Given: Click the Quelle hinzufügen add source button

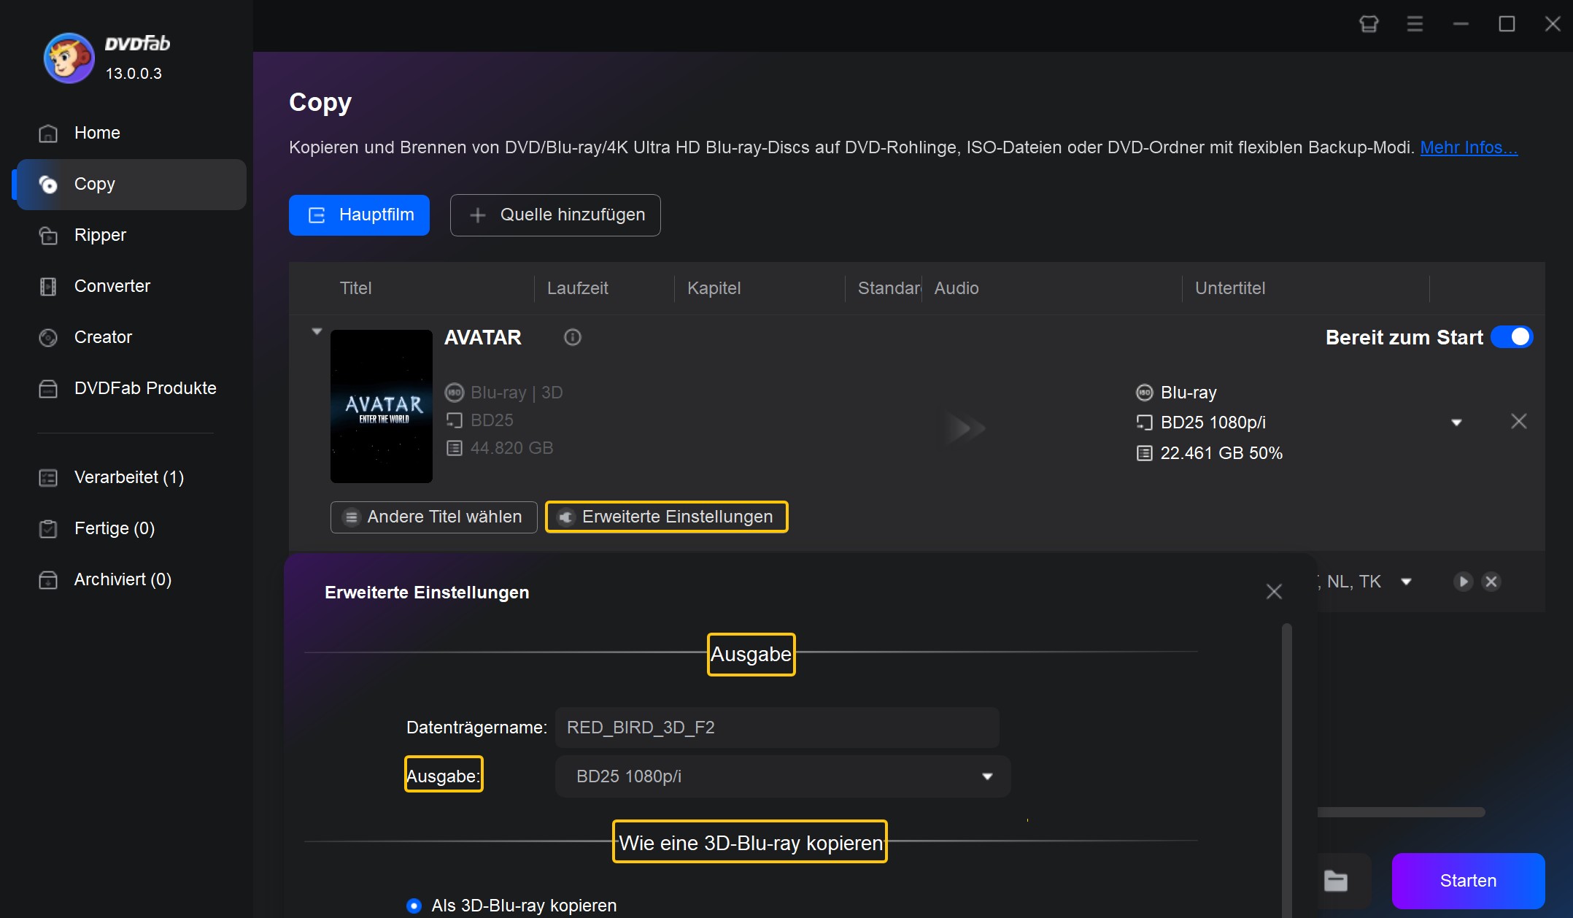Looking at the screenshot, I should [556, 215].
